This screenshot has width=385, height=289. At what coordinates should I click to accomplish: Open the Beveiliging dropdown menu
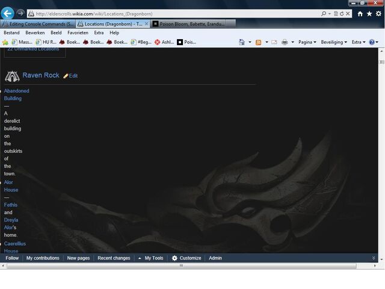pyautogui.click(x=334, y=42)
